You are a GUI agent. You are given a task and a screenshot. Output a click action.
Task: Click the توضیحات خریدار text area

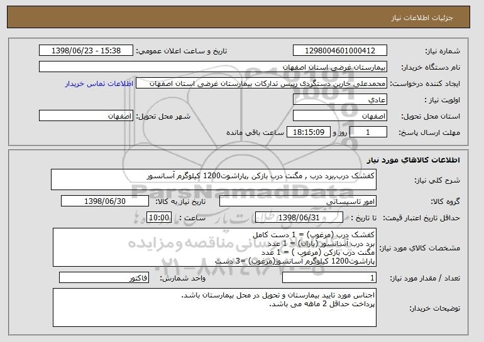coord(214,307)
